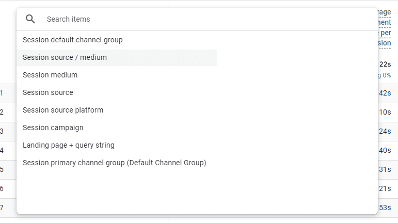This screenshot has height=223, width=398.
Task: Click the 24s table cell
Action: coord(385,131)
